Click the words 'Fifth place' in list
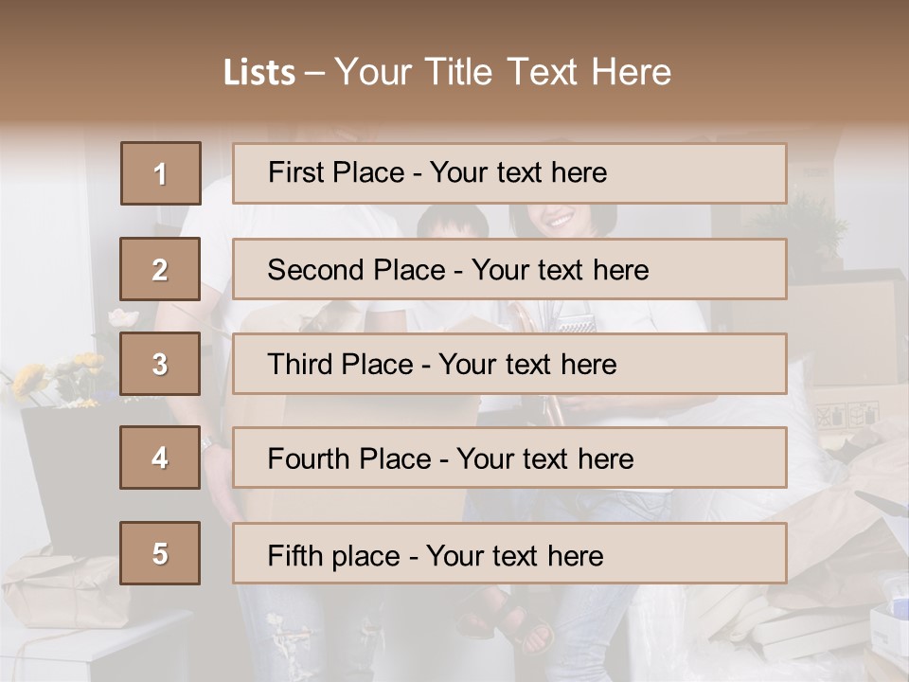 [x=334, y=556]
